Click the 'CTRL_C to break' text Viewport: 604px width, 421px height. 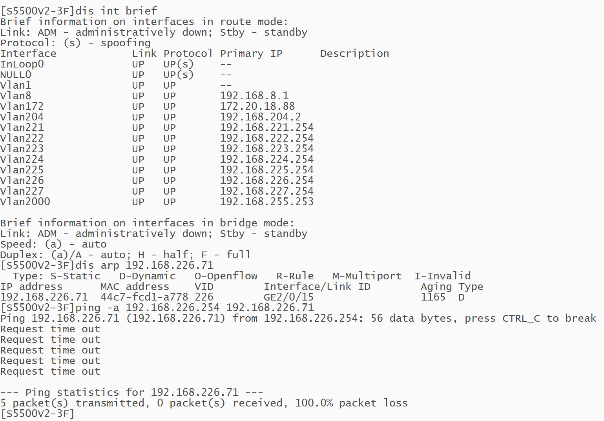(549, 318)
